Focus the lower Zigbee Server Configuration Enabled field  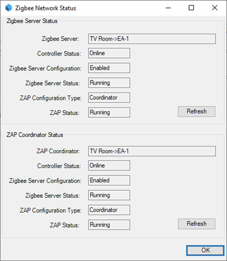109,180
